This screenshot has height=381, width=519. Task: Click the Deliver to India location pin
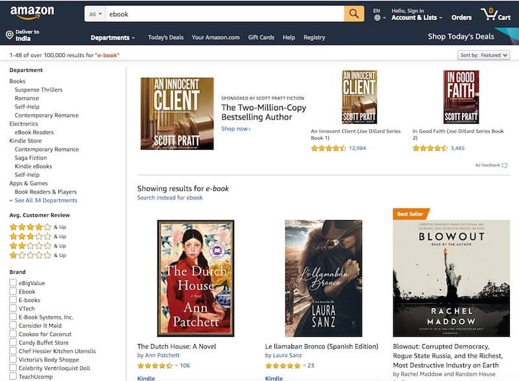click(x=10, y=35)
